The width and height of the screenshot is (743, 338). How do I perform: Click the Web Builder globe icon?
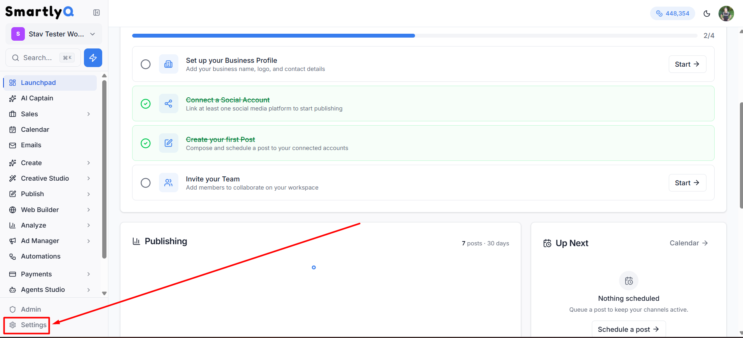[13, 210]
